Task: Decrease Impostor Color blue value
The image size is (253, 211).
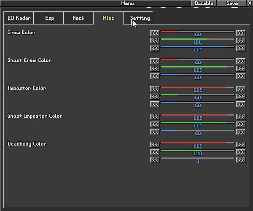Action: point(155,104)
